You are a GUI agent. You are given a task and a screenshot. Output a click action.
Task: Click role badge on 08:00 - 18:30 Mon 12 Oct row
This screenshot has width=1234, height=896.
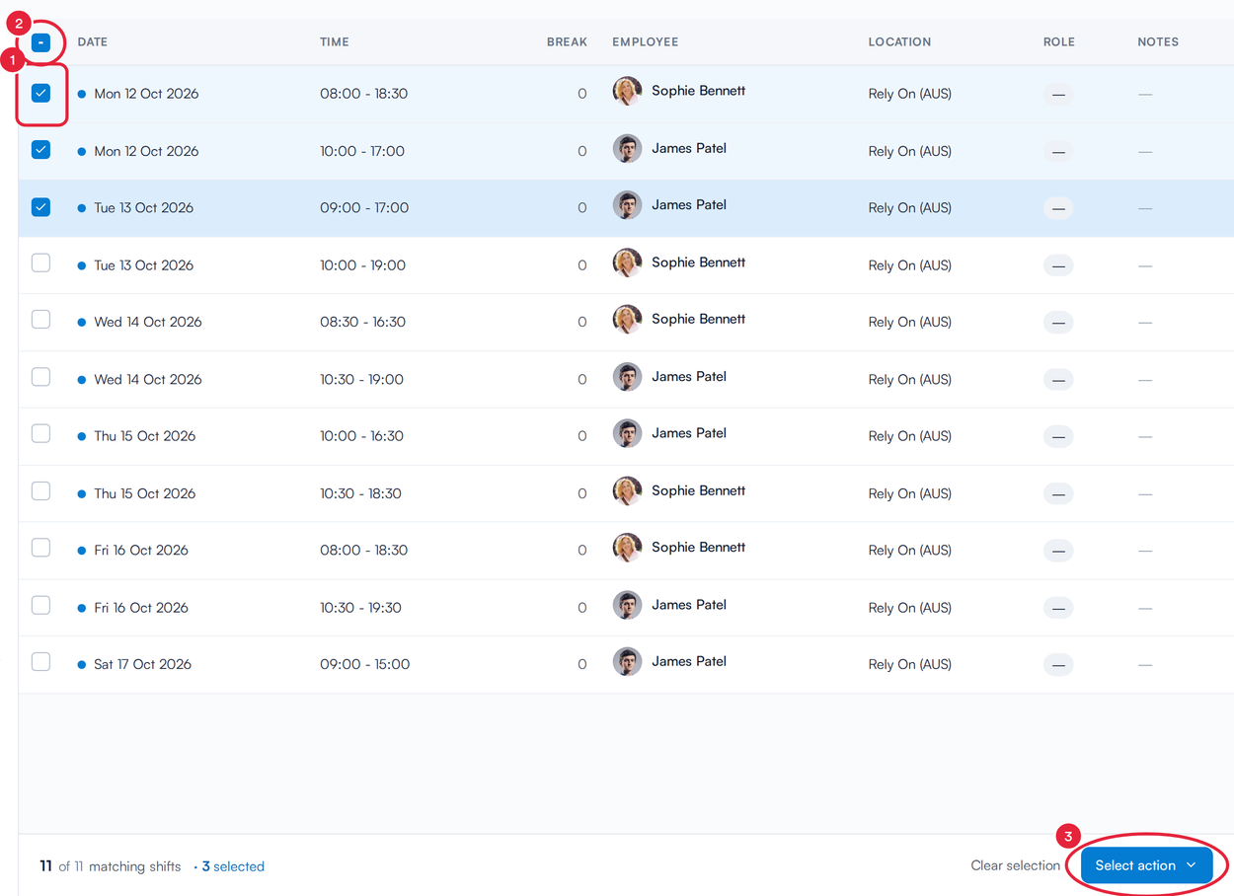(1058, 95)
